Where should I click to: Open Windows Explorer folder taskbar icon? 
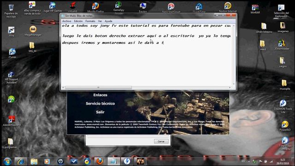(x=34, y=161)
